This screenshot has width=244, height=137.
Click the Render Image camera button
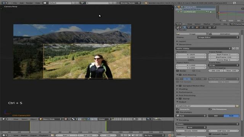(x=191, y=34)
